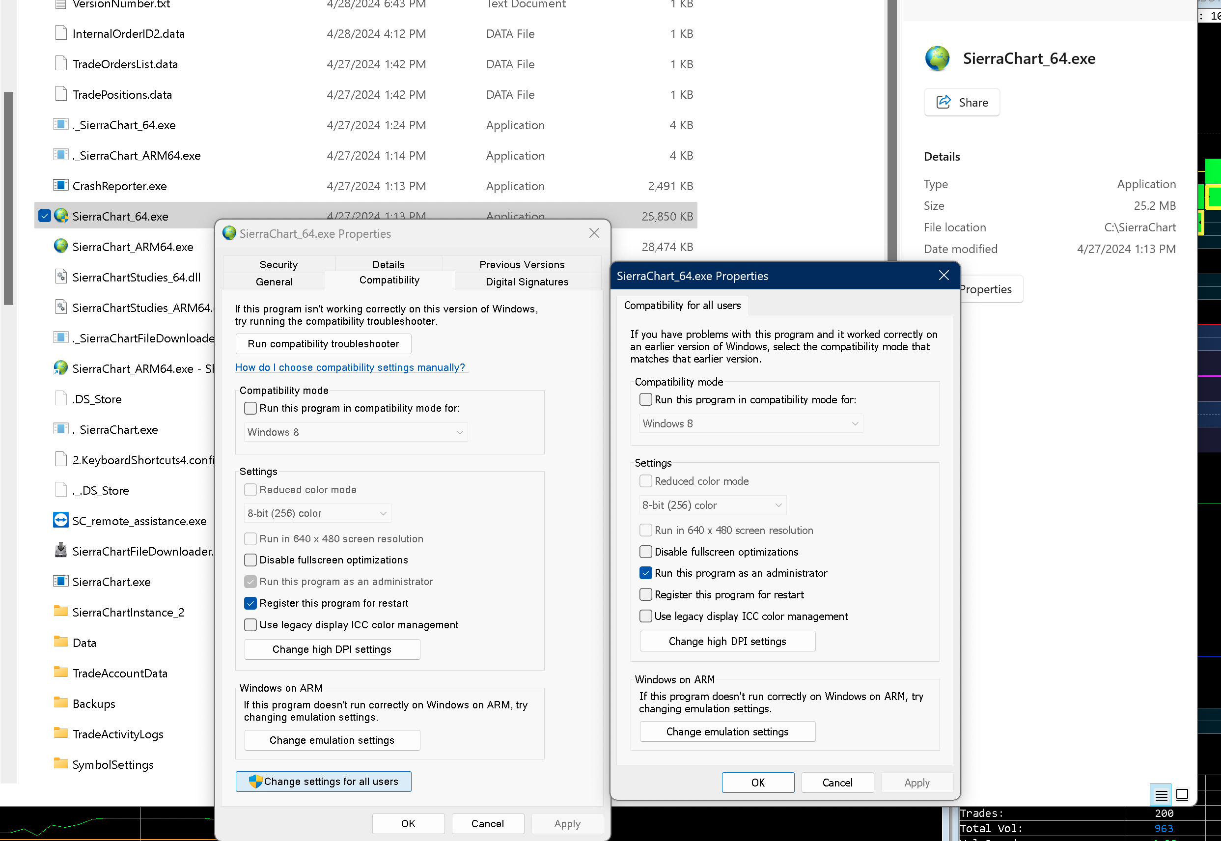
Task: Switch to the Digital Signatures tab
Action: (x=527, y=282)
